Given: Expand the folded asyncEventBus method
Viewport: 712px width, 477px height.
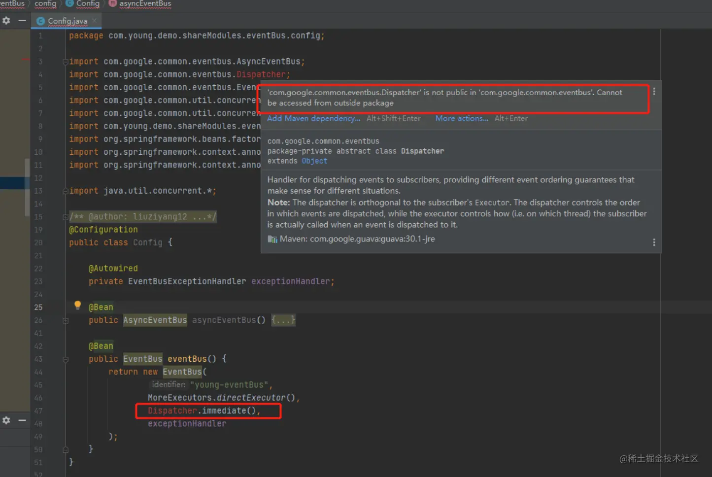Looking at the screenshot, I should pos(65,320).
